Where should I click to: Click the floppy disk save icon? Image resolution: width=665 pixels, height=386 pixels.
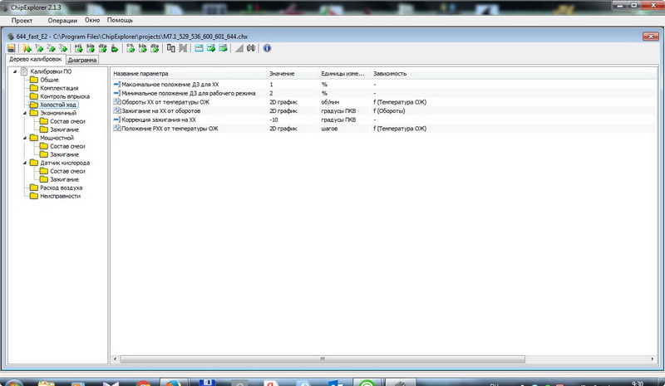[x=12, y=48]
